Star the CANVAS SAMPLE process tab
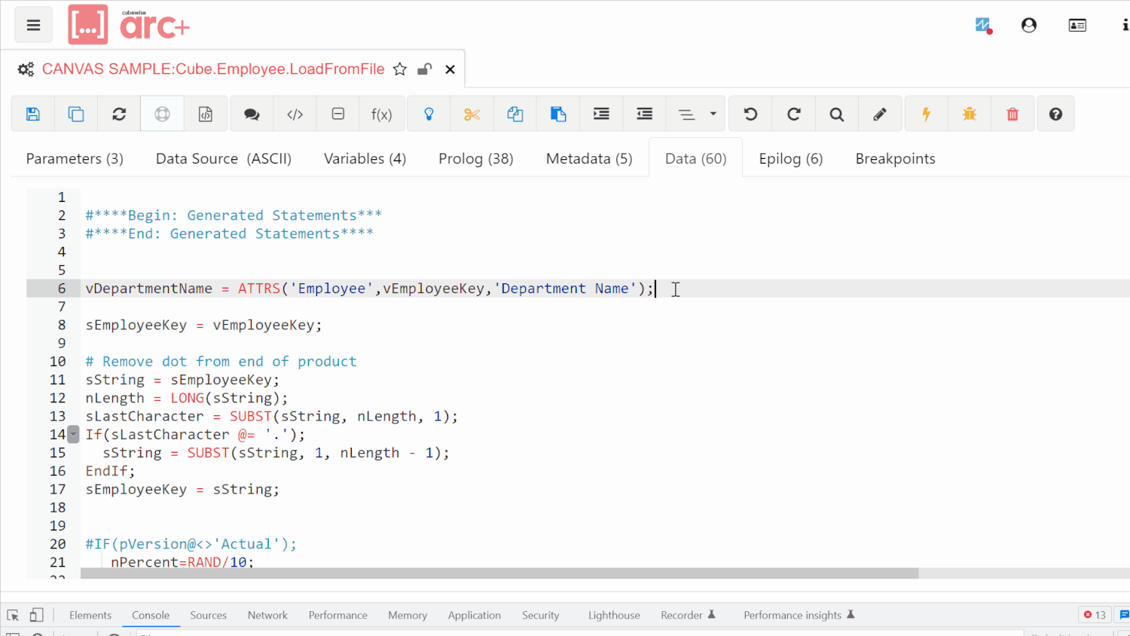The image size is (1130, 636). 400,69
